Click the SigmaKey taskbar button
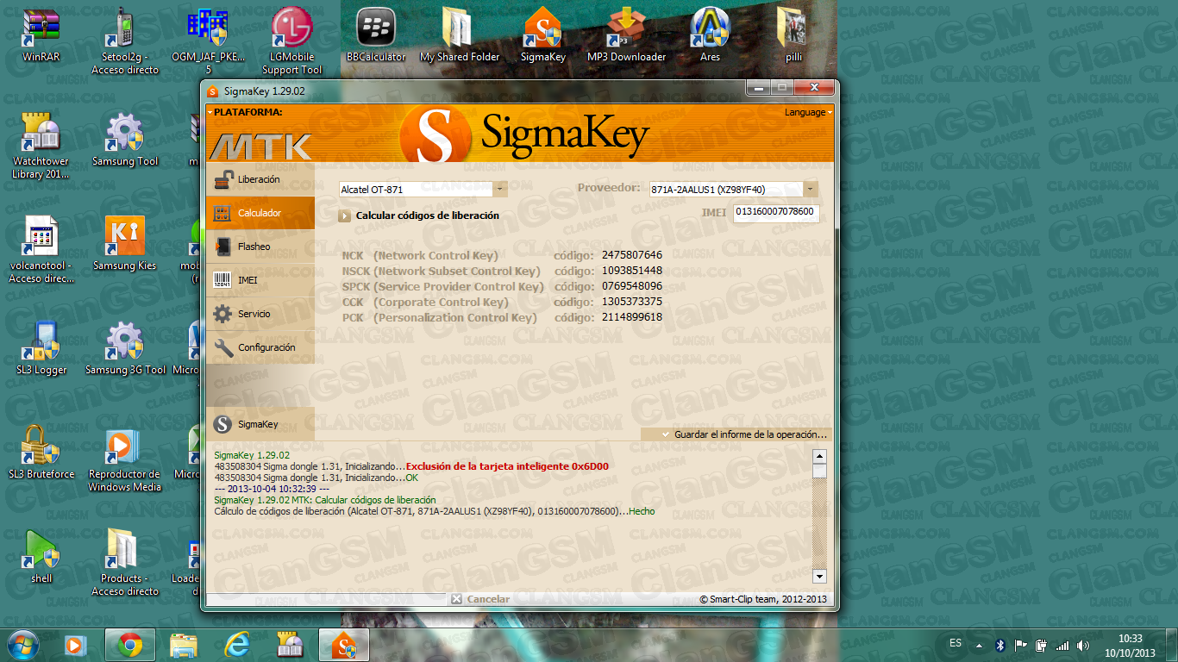The width and height of the screenshot is (1178, 662). tap(344, 645)
